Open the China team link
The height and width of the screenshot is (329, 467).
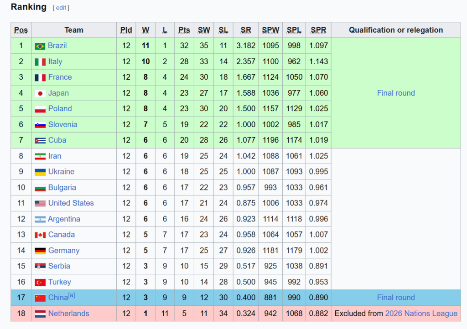(58, 298)
